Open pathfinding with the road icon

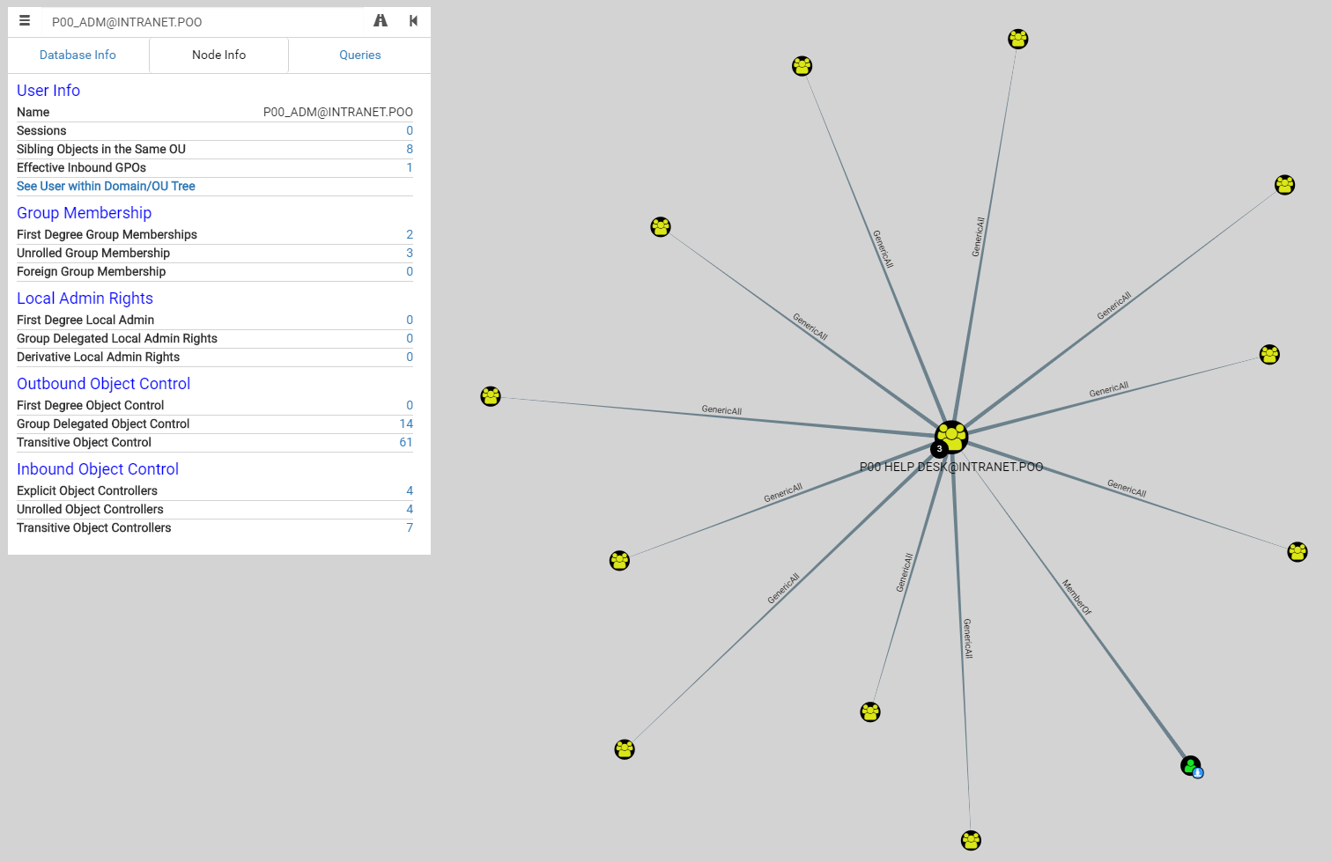pyautogui.click(x=381, y=21)
